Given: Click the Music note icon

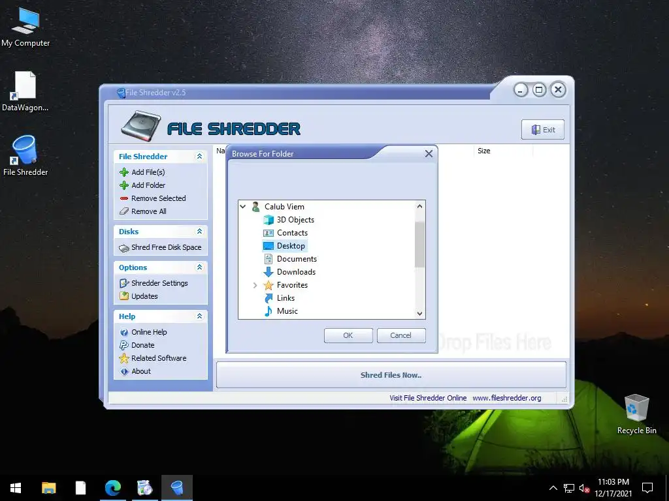Looking at the screenshot, I should [269, 311].
